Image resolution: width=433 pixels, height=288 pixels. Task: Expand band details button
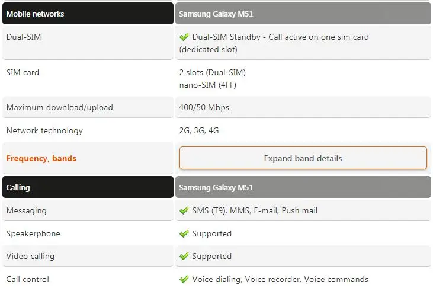tap(303, 158)
